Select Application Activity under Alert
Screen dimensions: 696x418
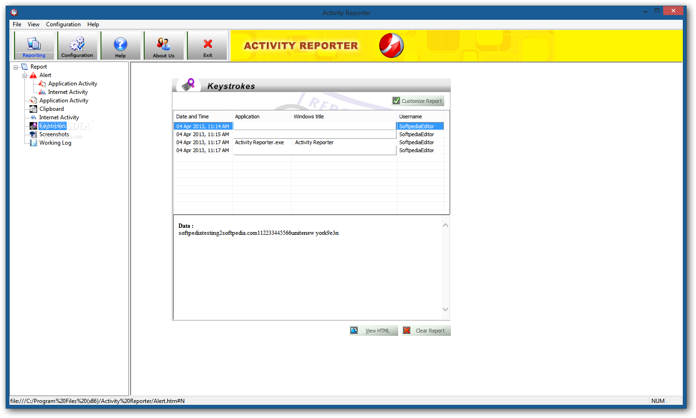click(73, 84)
